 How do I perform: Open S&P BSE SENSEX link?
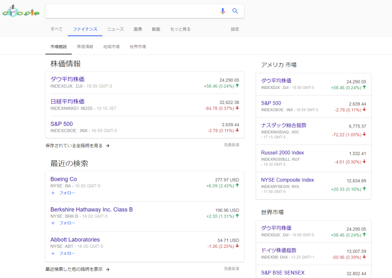(283, 273)
